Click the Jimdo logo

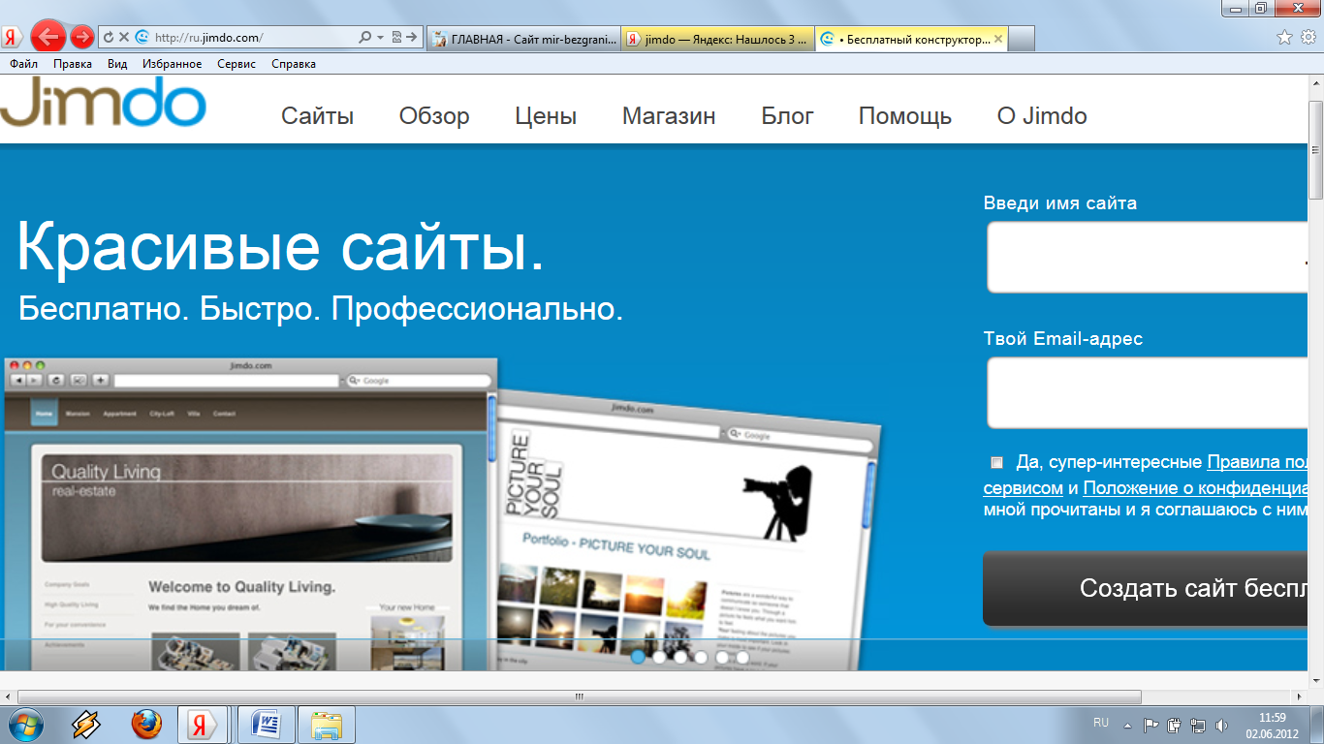click(103, 103)
